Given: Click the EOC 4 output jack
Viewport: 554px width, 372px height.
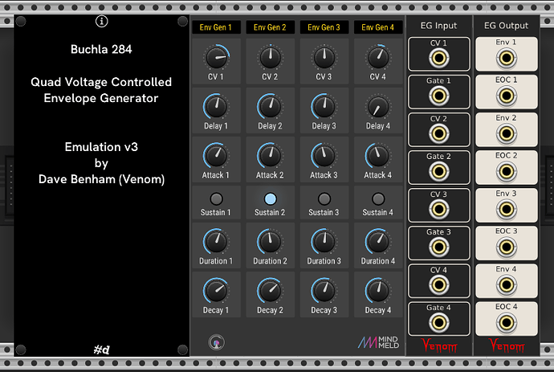Looking at the screenshot, I should point(507,322).
